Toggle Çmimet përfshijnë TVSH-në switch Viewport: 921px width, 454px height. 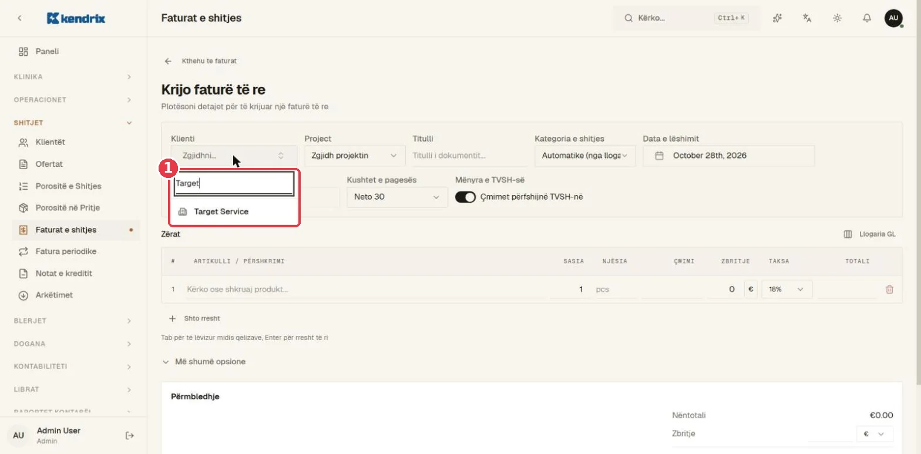click(465, 197)
